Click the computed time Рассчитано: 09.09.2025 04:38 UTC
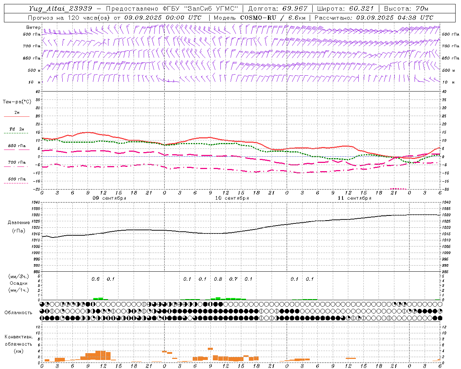461x369 pixels. pos(373,18)
